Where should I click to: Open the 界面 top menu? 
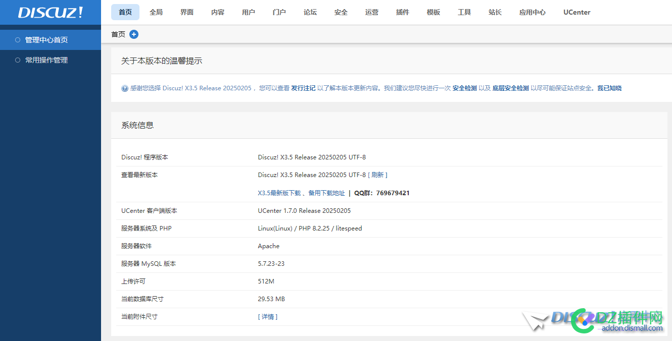187,12
